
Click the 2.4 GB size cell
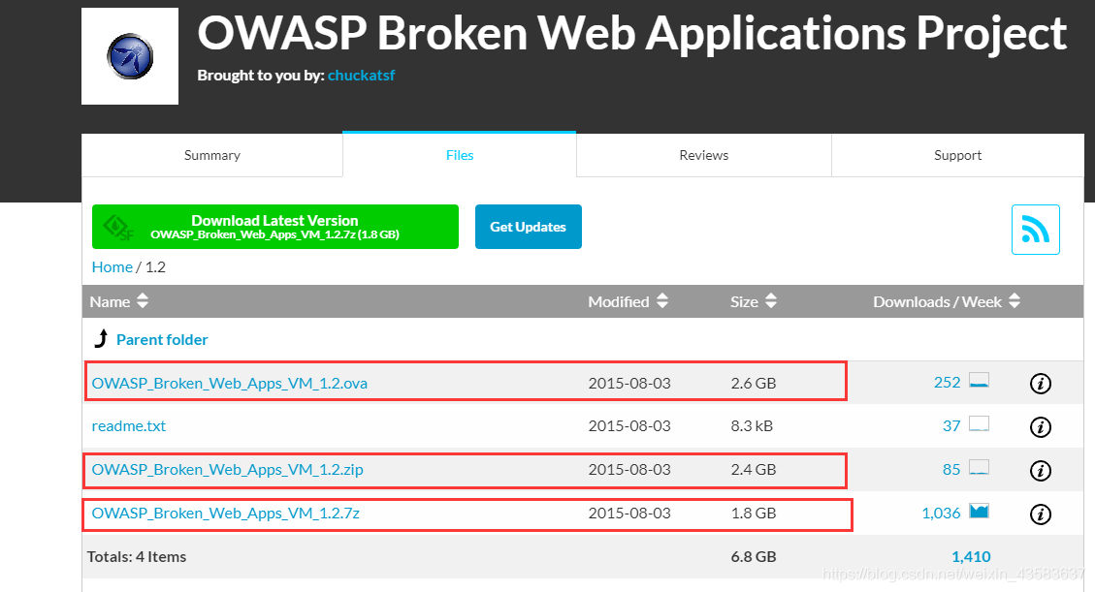pyautogui.click(x=754, y=469)
